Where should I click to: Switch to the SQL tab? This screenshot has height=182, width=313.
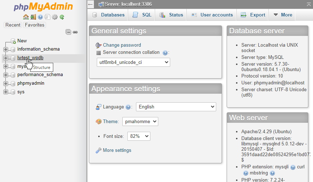[142, 15]
